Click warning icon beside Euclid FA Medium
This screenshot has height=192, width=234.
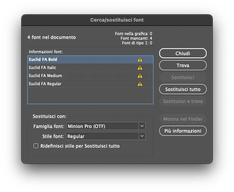[x=140, y=76]
